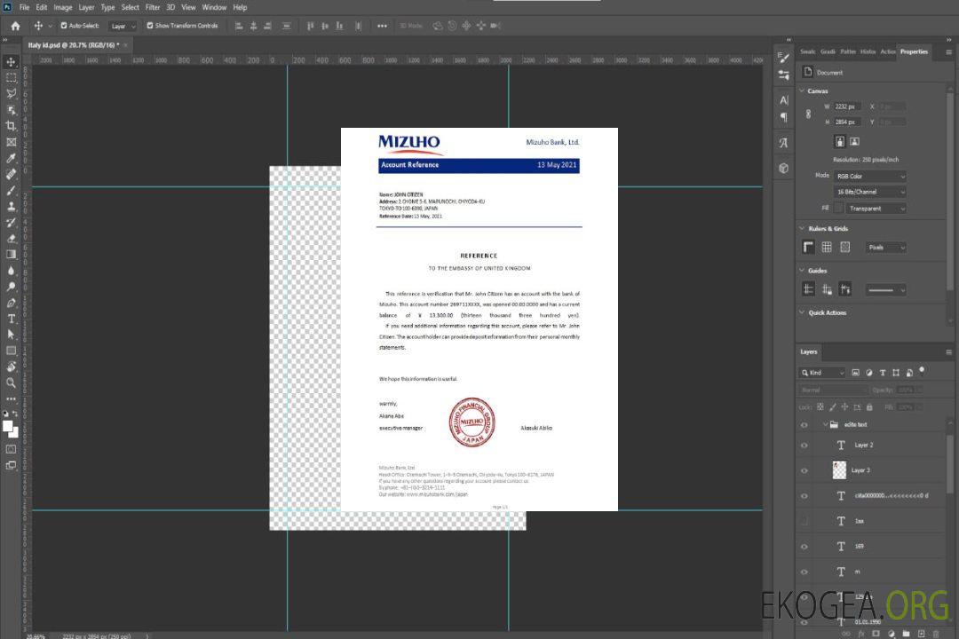The height and width of the screenshot is (639, 959).
Task: Open the 3D panel cube icon
Action: (x=783, y=168)
